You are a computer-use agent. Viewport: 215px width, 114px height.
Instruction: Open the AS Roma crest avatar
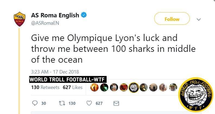click(20, 19)
